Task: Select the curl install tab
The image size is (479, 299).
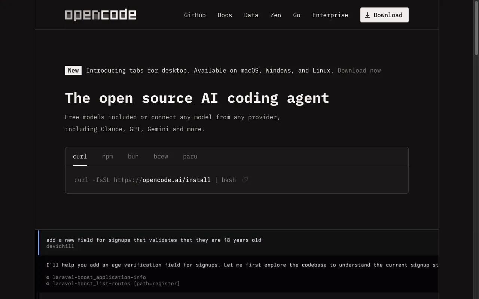Action: tap(80, 157)
